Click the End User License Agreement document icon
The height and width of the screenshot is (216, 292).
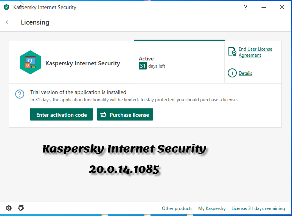pos(232,52)
